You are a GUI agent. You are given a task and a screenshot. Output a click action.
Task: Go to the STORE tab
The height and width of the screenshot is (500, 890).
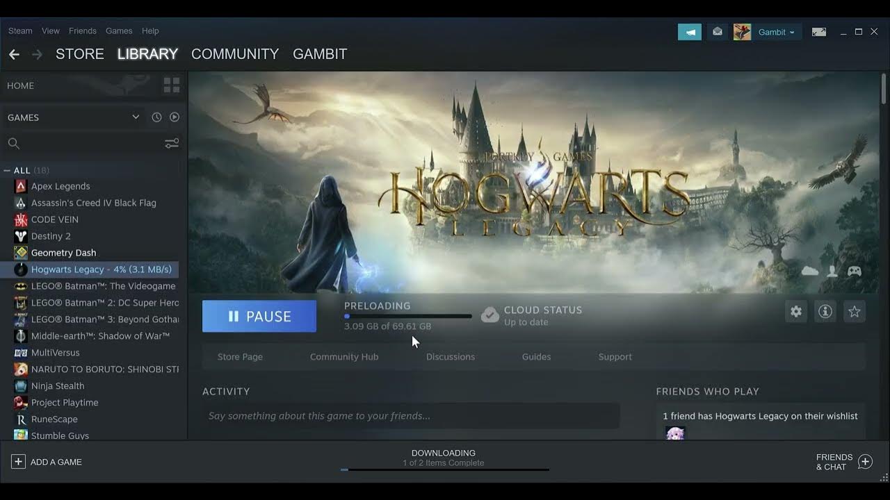80,54
